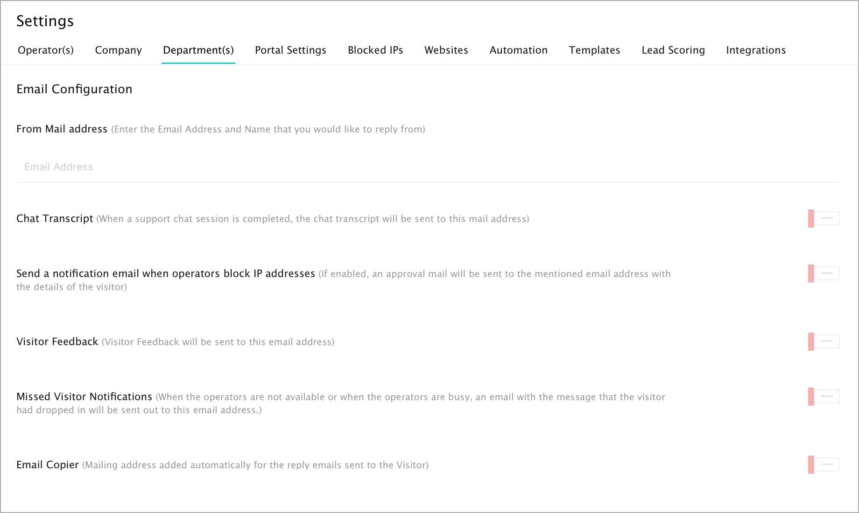Image resolution: width=859 pixels, height=513 pixels.
Task: Turn on the Visitor Feedback toggle
Action: coord(824,341)
